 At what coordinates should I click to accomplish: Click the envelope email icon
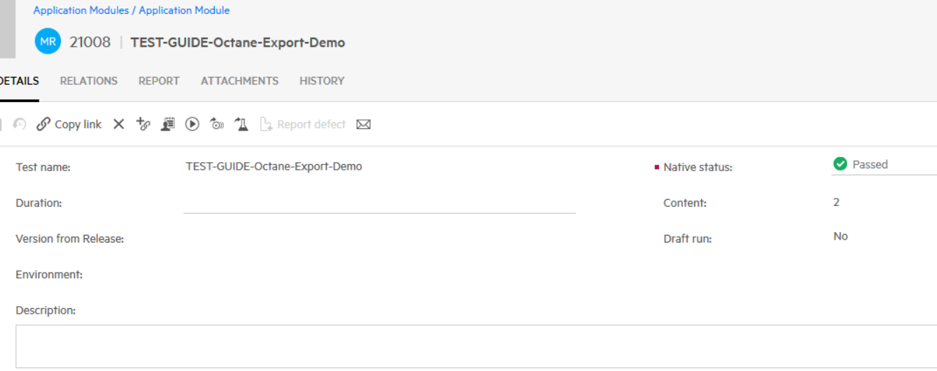pos(363,124)
